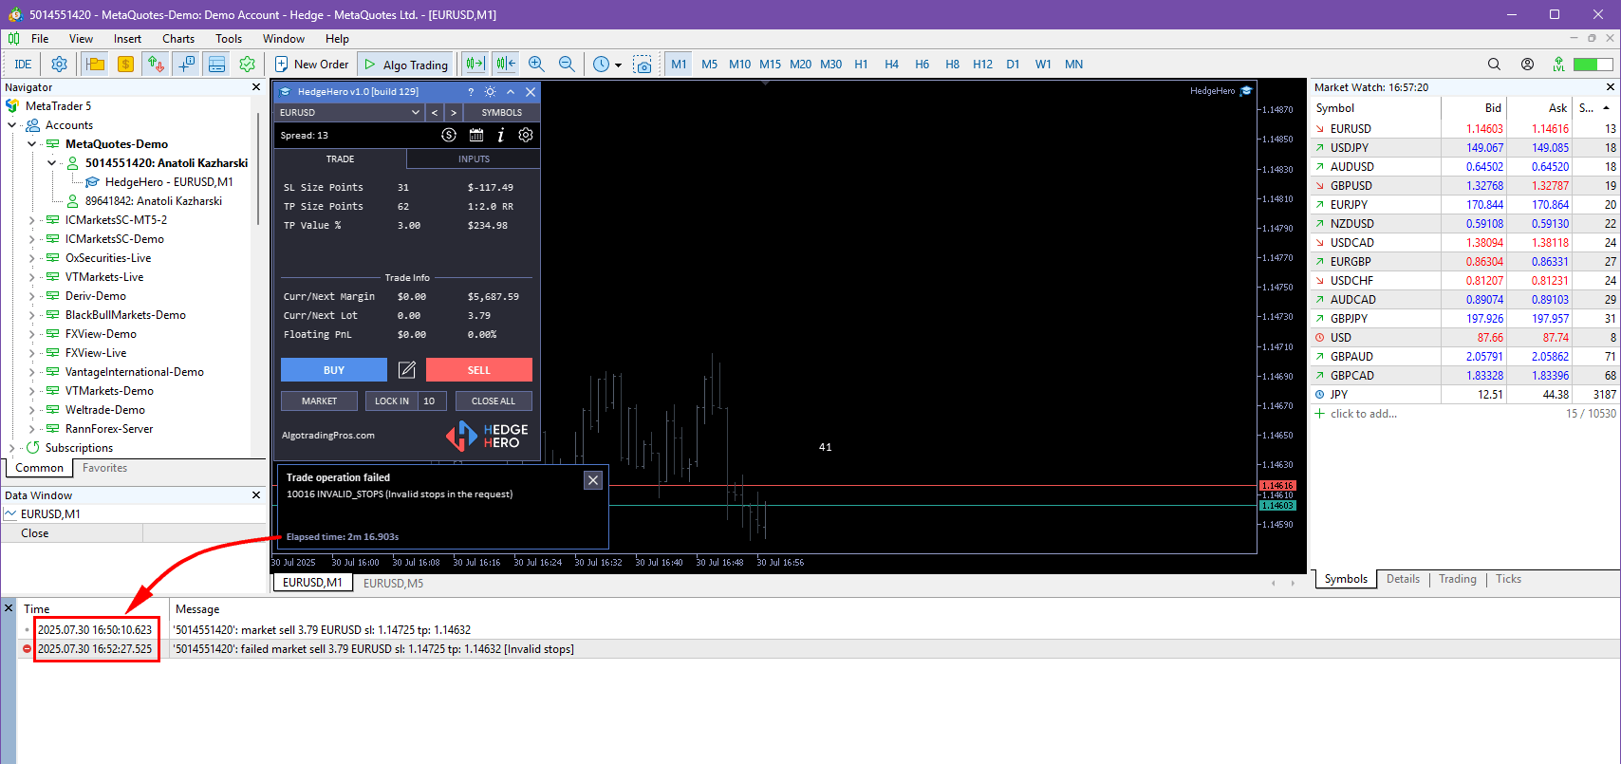Open the Insert menu

pos(127,39)
